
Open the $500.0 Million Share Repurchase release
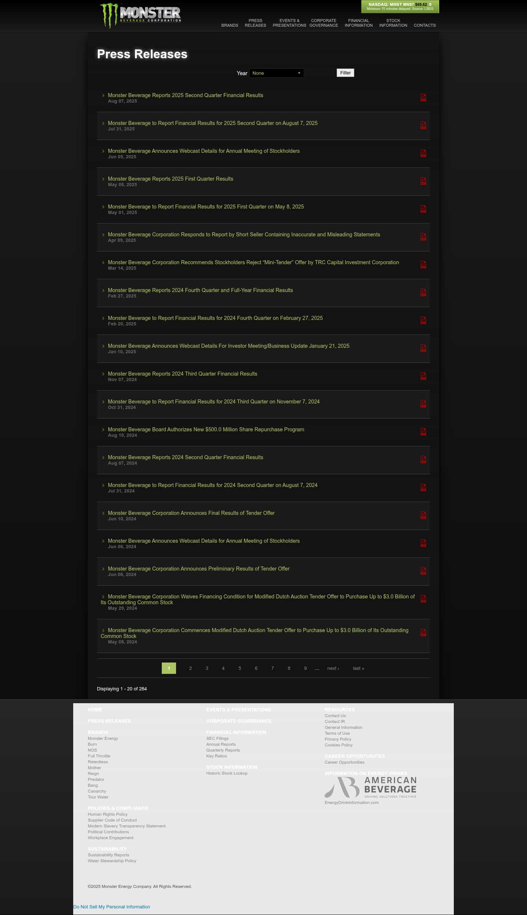(x=206, y=429)
